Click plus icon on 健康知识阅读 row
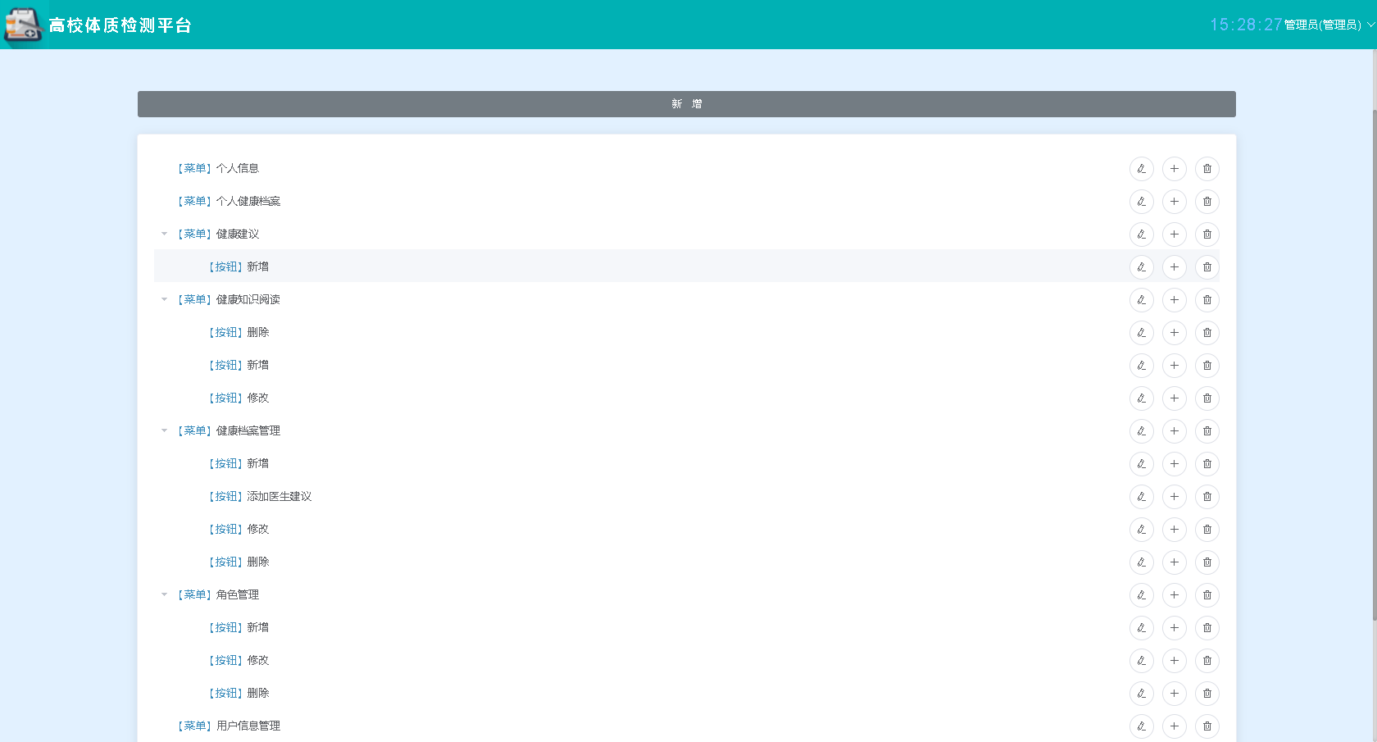1377x742 pixels. (x=1174, y=300)
